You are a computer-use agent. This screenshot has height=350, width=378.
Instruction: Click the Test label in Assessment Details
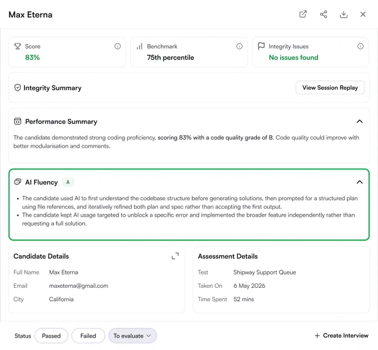coord(203,272)
